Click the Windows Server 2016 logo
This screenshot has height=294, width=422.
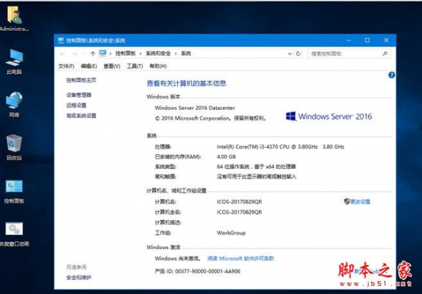coord(328,117)
